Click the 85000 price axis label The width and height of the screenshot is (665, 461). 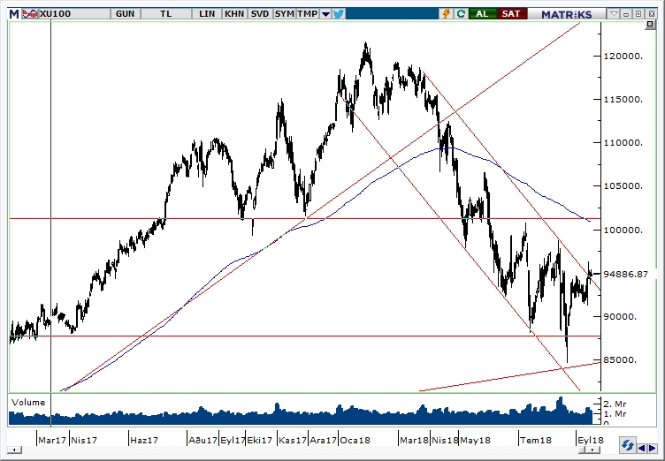pyautogui.click(x=621, y=360)
